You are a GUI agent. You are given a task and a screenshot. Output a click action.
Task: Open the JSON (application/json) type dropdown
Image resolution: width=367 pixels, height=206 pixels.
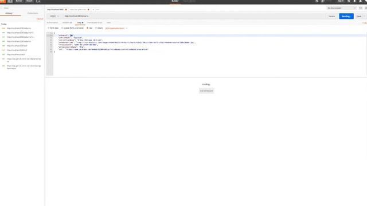(x=116, y=28)
